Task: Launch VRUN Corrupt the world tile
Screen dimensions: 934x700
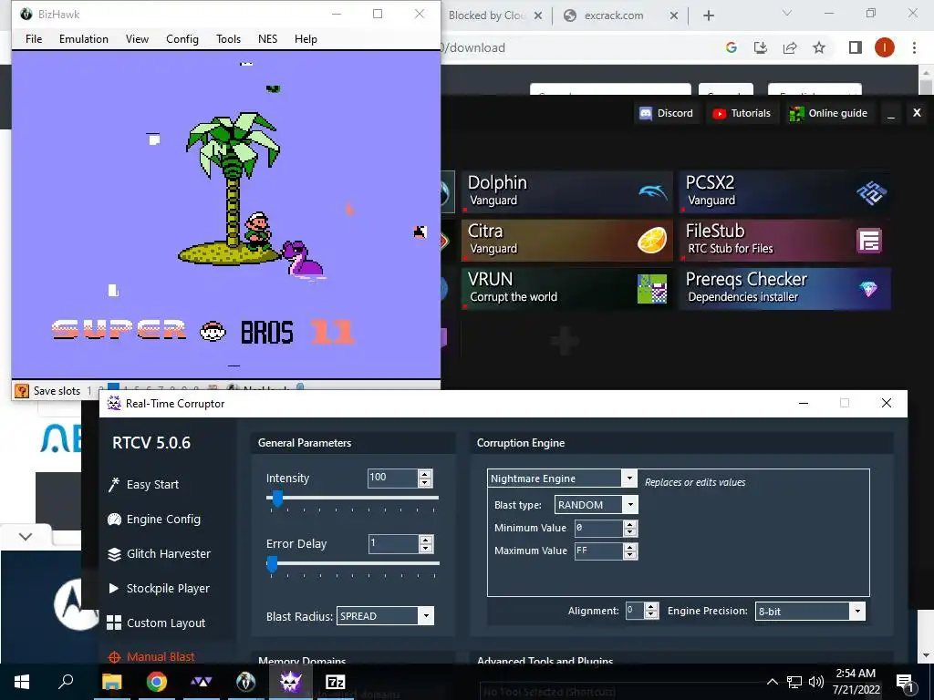Action: 566,288
